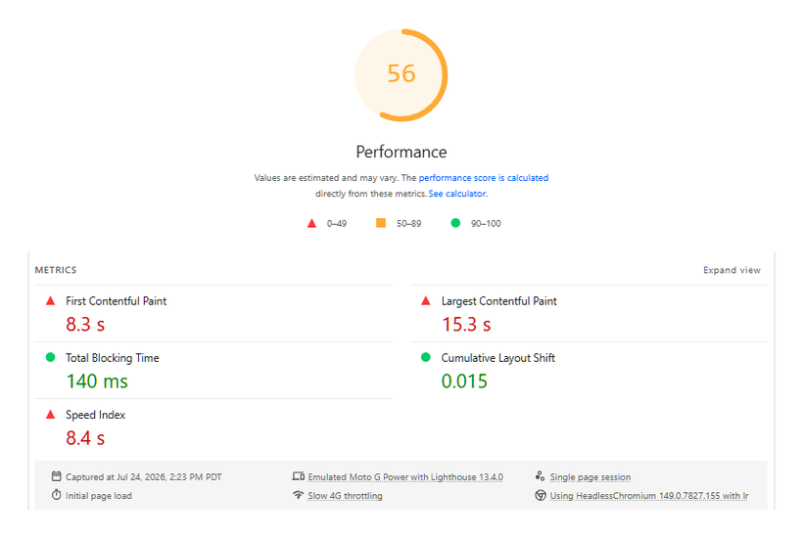The width and height of the screenshot is (803, 538).
Task: Click the 'Initial page load' text
Action: tap(98, 496)
